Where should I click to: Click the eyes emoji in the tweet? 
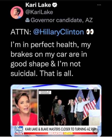point(90,32)
